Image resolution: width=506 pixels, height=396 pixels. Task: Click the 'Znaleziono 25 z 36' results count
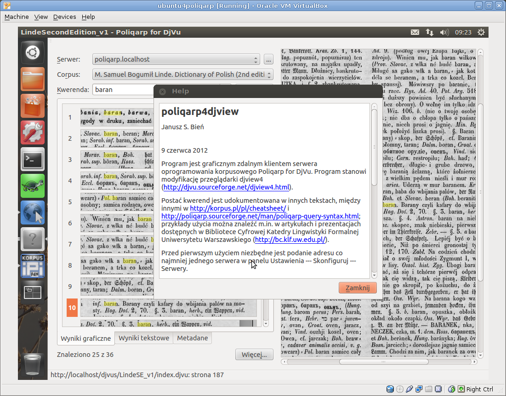coord(85,355)
